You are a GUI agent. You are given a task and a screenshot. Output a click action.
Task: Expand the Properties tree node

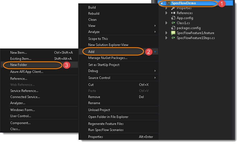167,8
